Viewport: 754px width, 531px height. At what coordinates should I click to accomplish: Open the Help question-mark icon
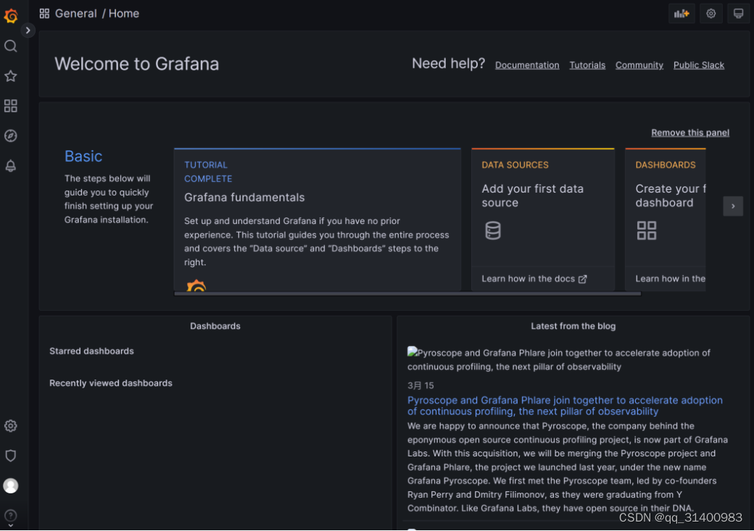(11, 516)
